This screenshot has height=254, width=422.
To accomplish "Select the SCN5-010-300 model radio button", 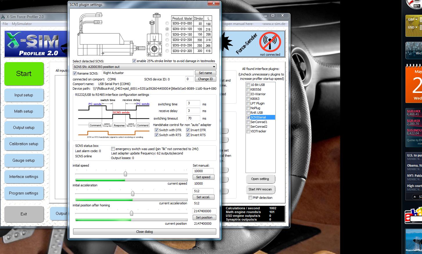I will pyautogui.click(x=167, y=51).
